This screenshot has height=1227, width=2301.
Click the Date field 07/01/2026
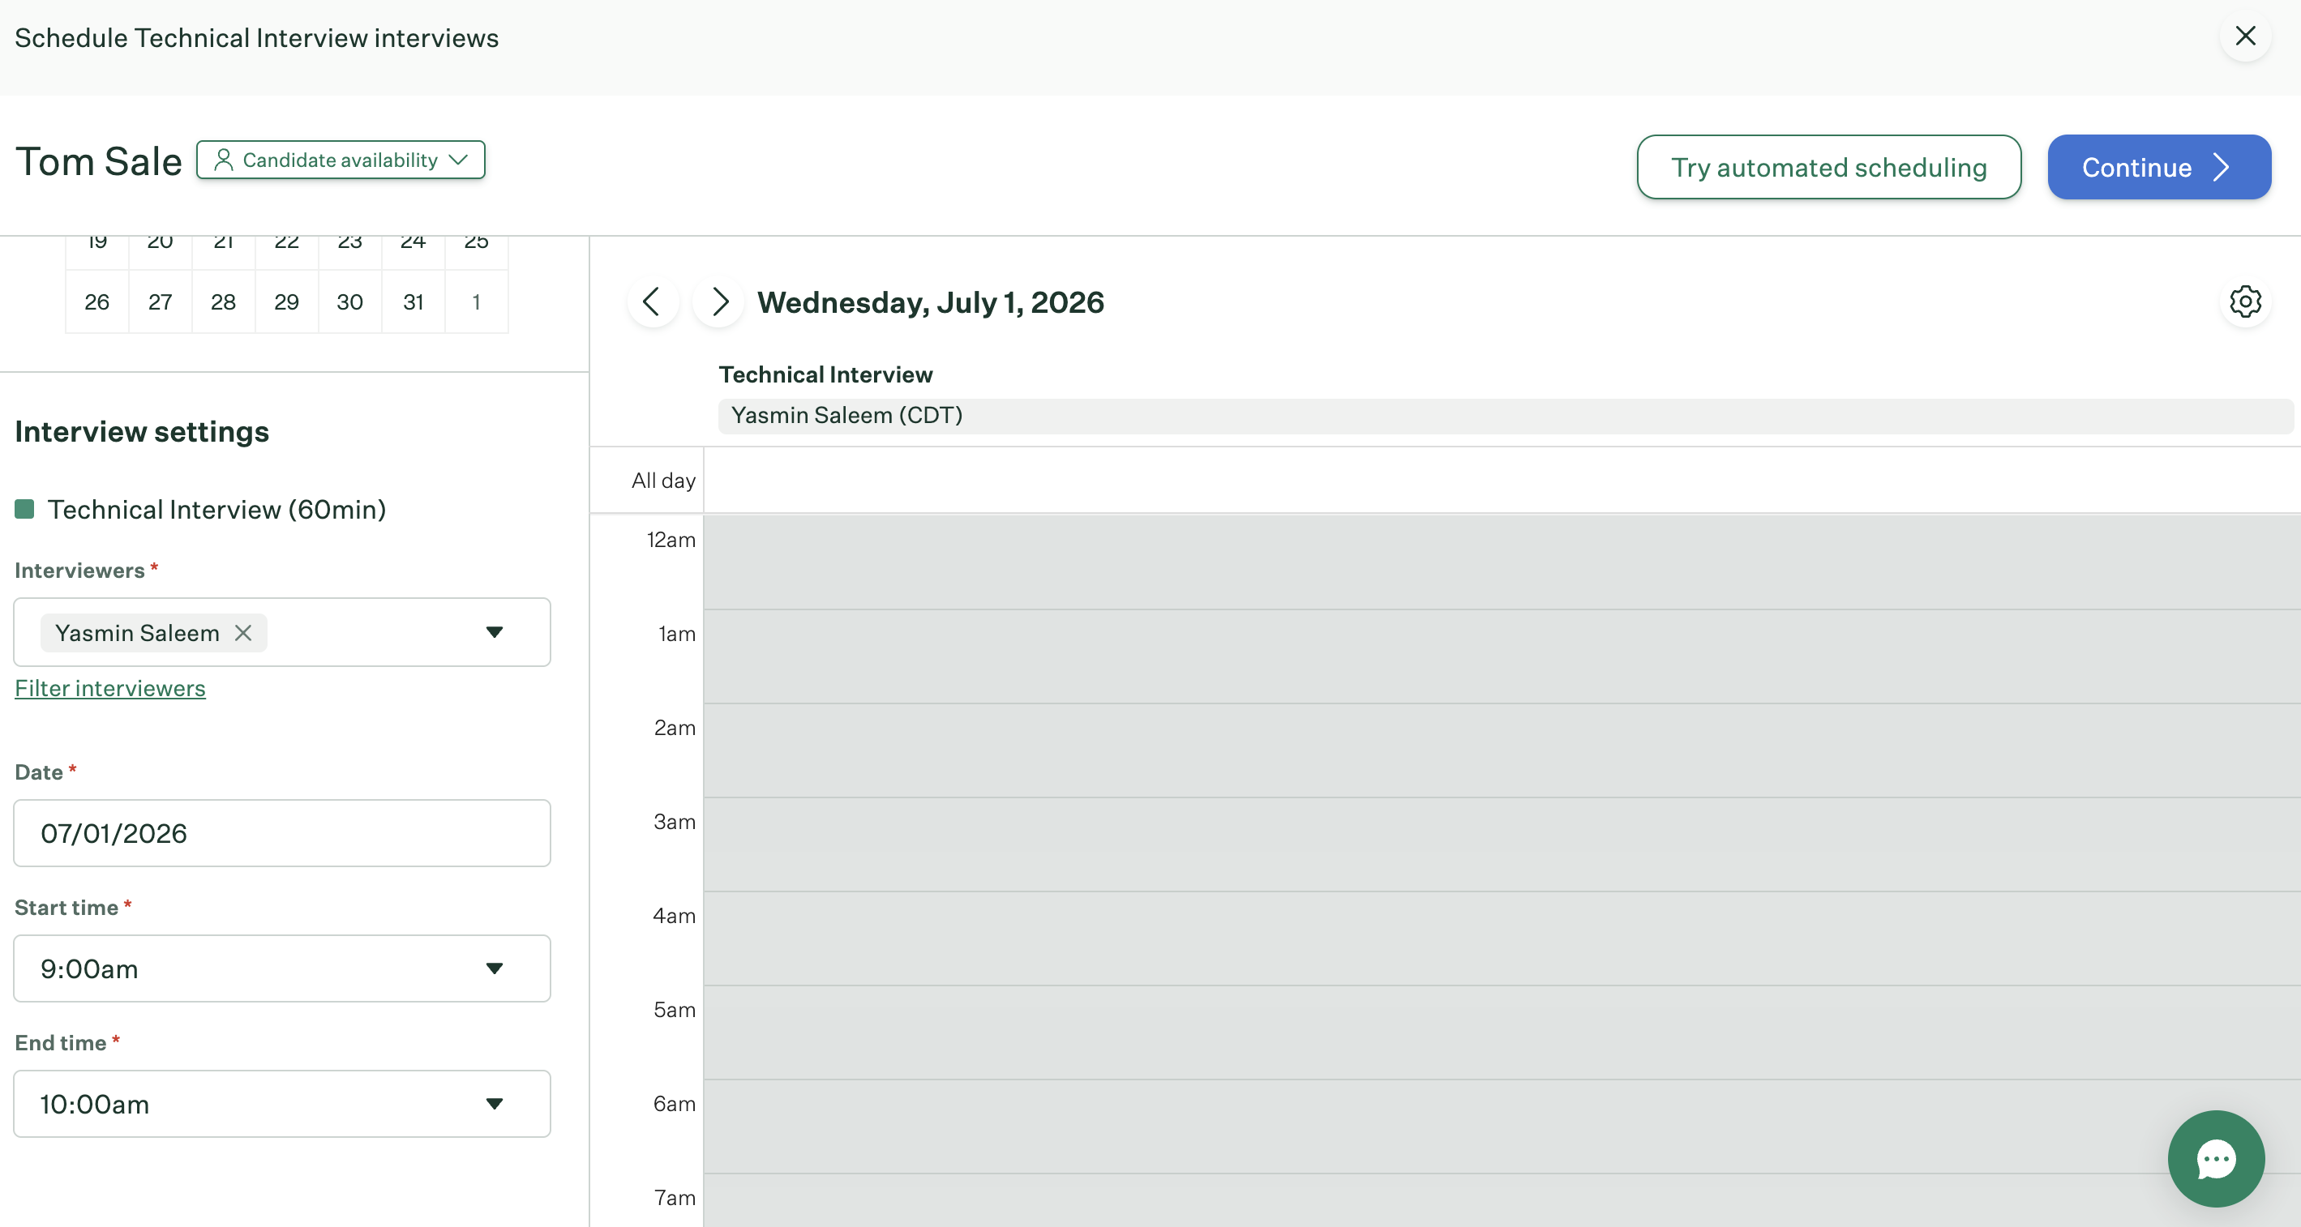coord(282,833)
